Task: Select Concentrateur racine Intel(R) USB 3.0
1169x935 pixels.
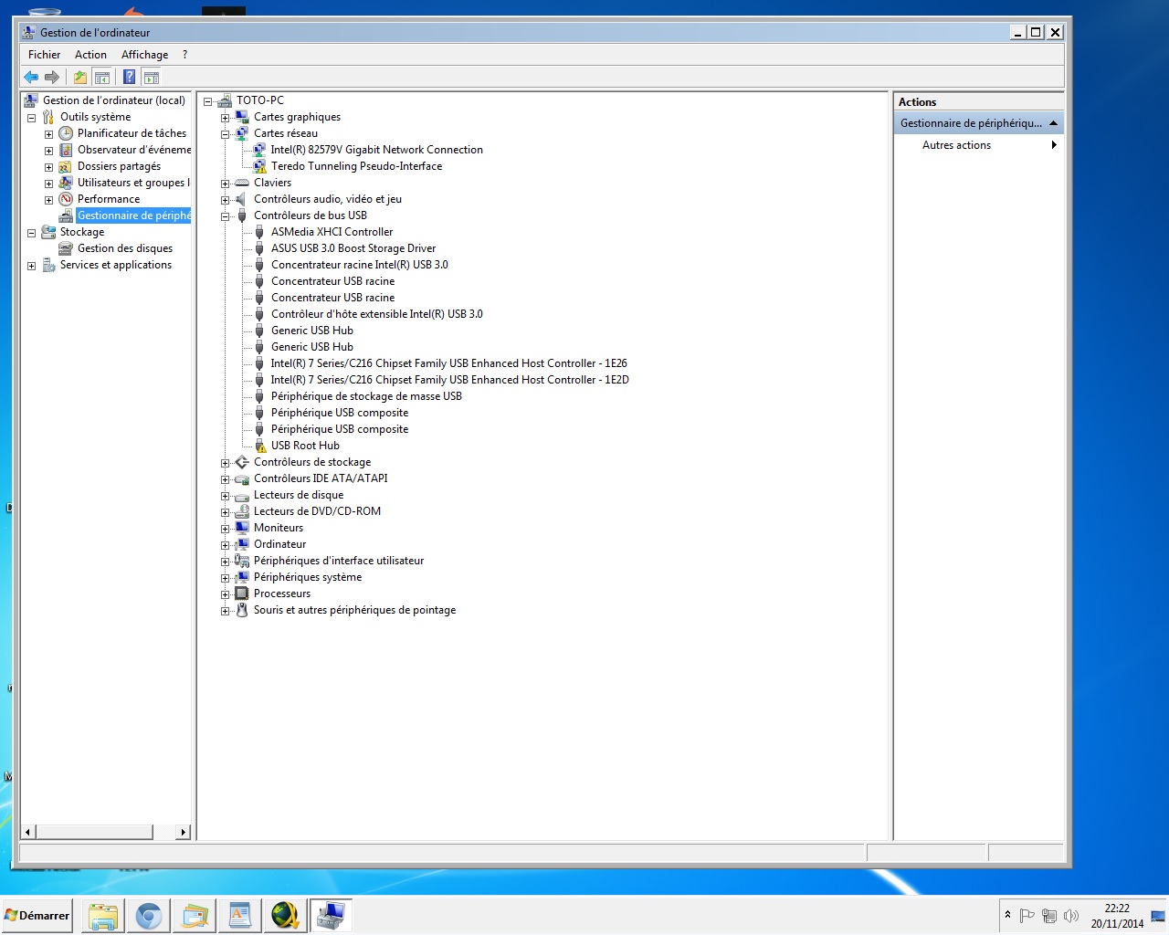Action: [359, 265]
